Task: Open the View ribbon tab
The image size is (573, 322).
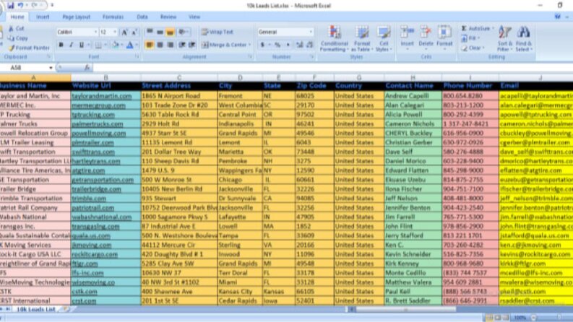Action: [x=194, y=17]
